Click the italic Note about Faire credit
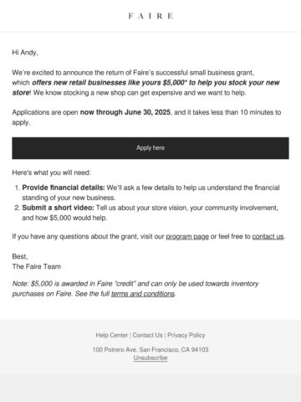Image resolution: width=301 pixels, height=402 pixels. point(135,289)
